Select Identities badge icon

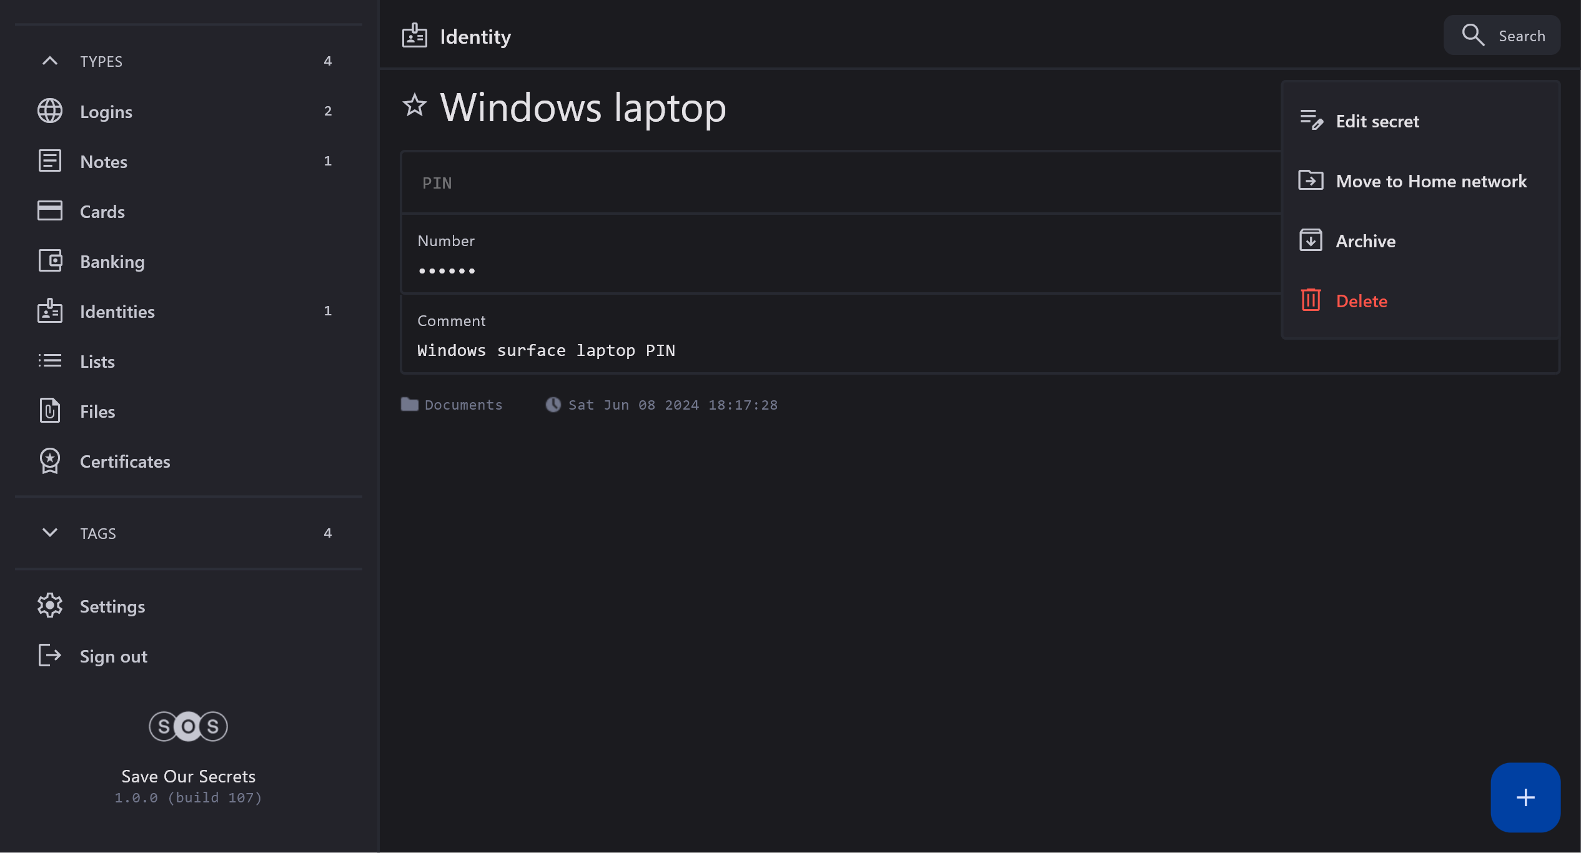pyautogui.click(x=49, y=311)
